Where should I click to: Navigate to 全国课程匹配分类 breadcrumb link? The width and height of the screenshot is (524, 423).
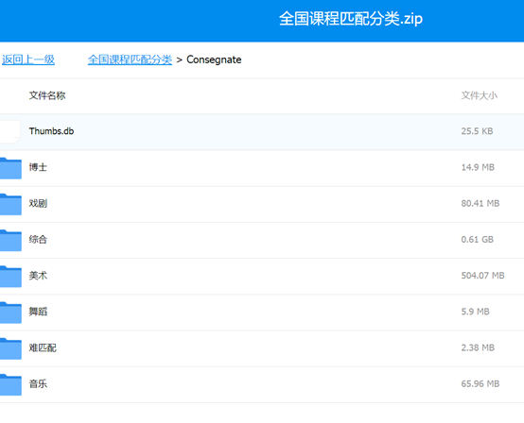coord(130,59)
